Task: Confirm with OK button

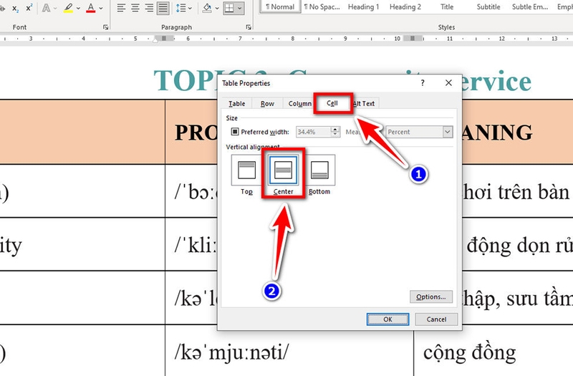Action: (387, 319)
